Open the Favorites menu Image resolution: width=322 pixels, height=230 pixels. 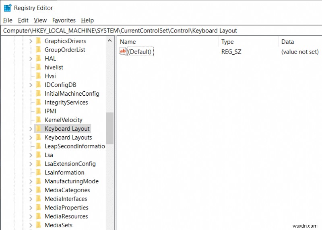point(64,21)
